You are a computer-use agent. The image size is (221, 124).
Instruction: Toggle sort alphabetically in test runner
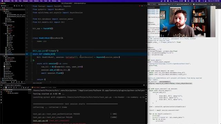[9, 87]
